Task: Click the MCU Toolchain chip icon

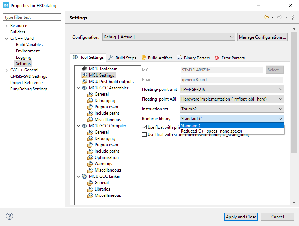Action: [84, 69]
